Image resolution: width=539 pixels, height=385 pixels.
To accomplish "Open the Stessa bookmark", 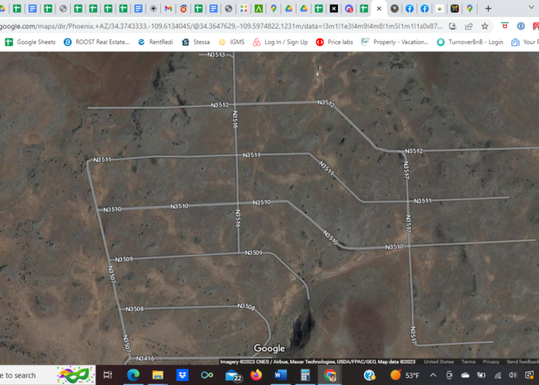I will click(196, 42).
